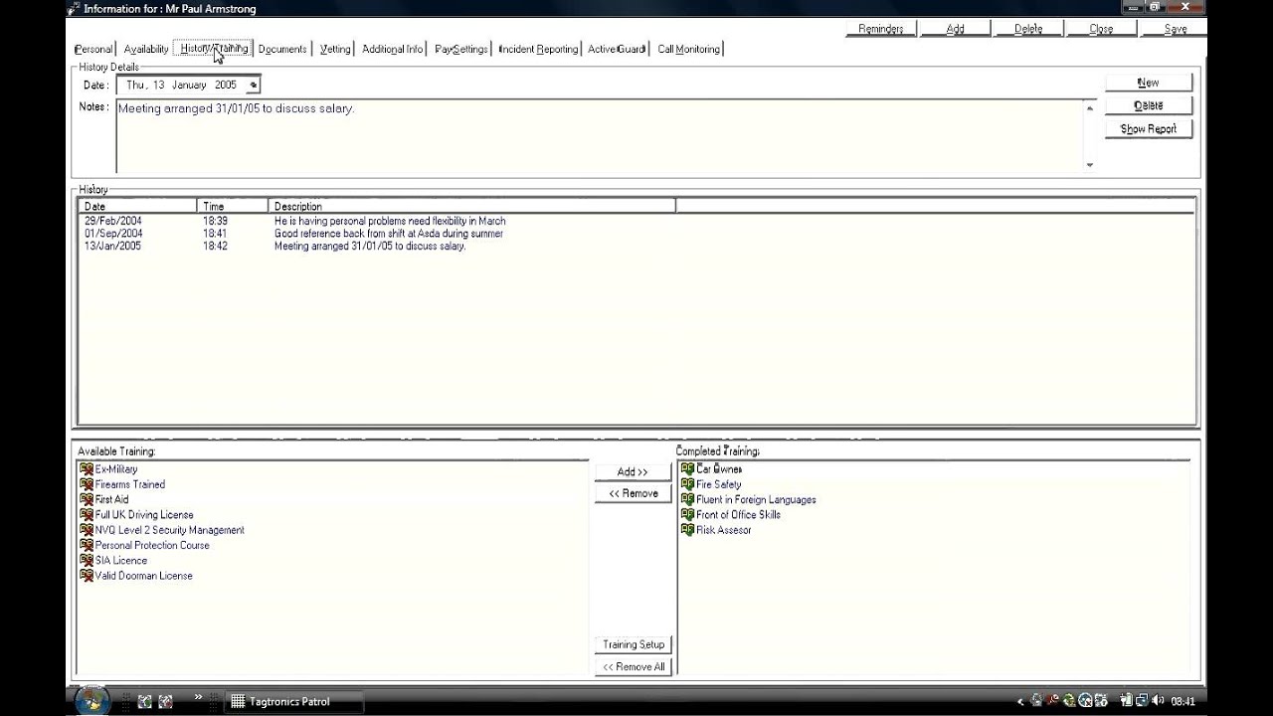The image size is (1273, 716).
Task: Click the Fluent in Foreign Languages icon
Action: (687, 499)
